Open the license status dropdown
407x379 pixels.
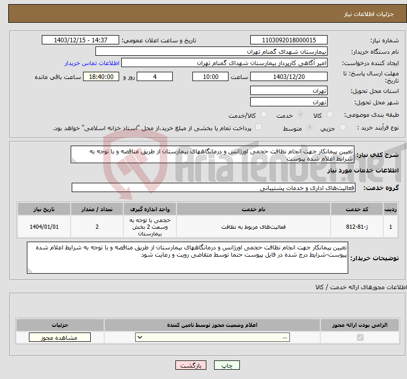point(213,338)
